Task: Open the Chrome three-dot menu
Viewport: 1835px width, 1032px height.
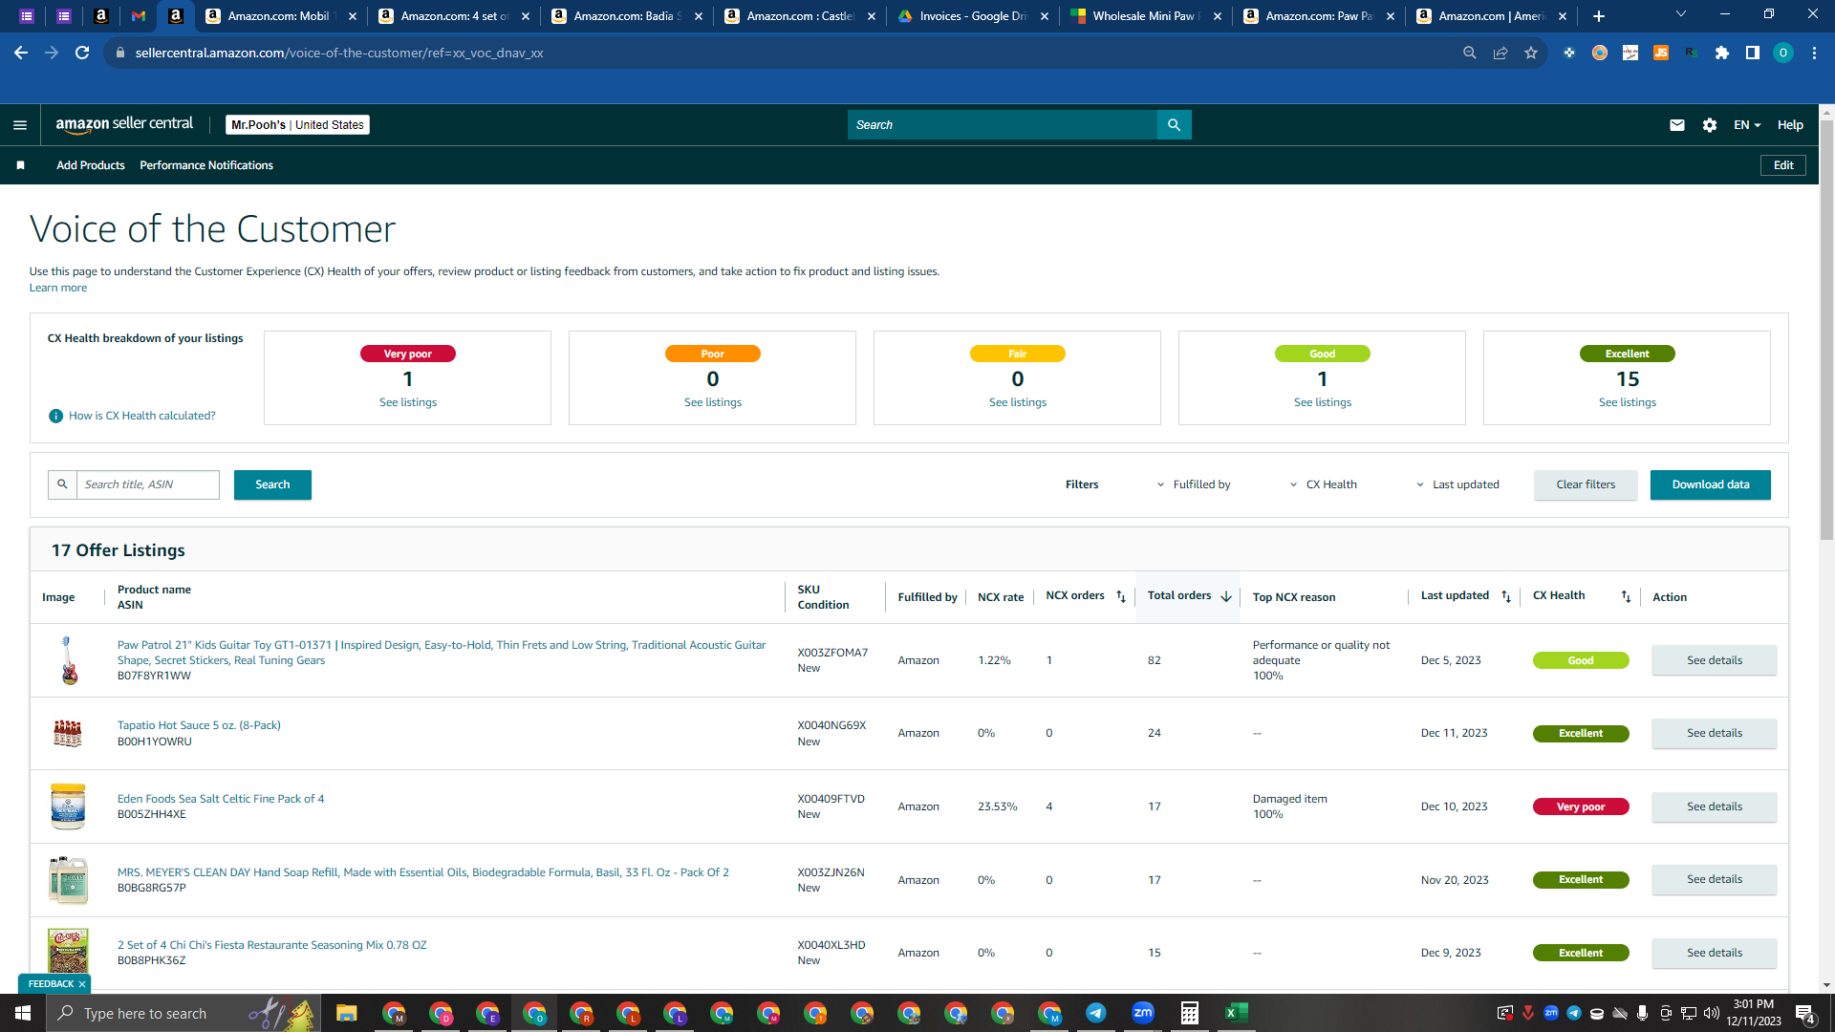Action: click(1814, 53)
